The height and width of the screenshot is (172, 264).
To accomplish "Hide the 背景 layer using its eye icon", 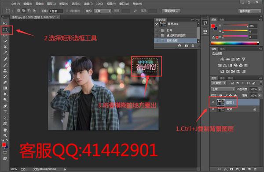I will click(x=213, y=109).
